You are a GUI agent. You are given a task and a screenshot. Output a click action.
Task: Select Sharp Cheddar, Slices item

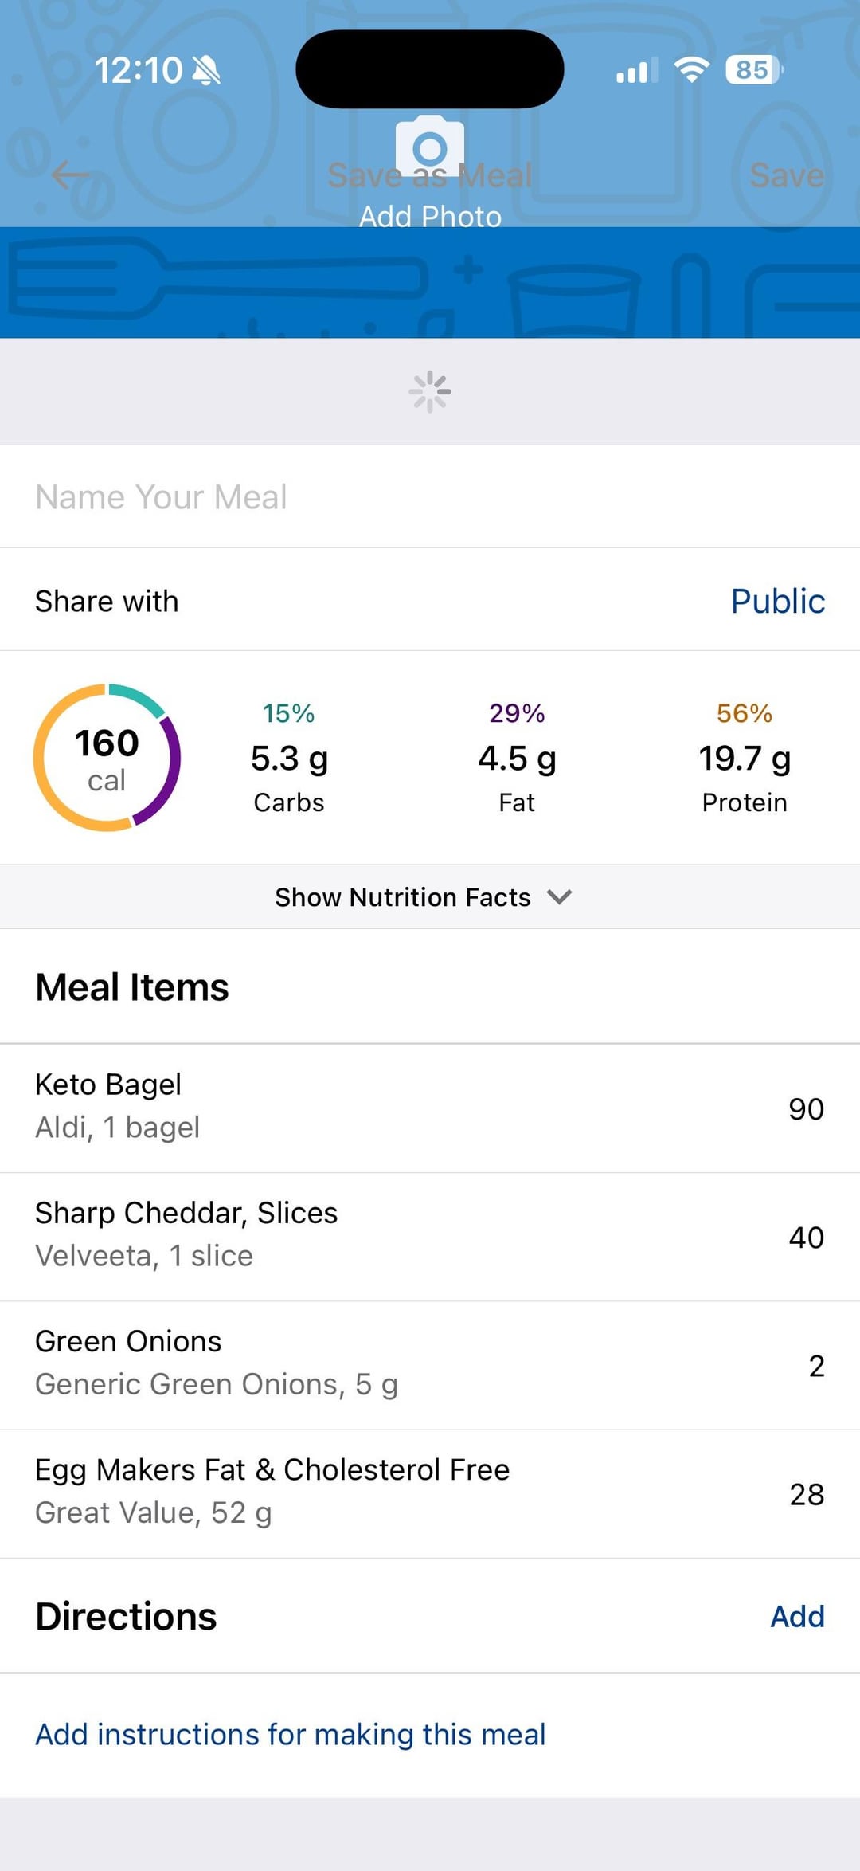point(430,1236)
